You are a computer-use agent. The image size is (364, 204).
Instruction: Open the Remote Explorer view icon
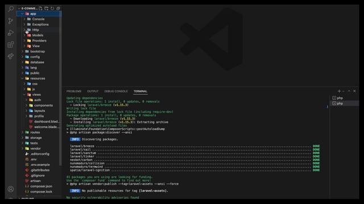(x=11, y=56)
